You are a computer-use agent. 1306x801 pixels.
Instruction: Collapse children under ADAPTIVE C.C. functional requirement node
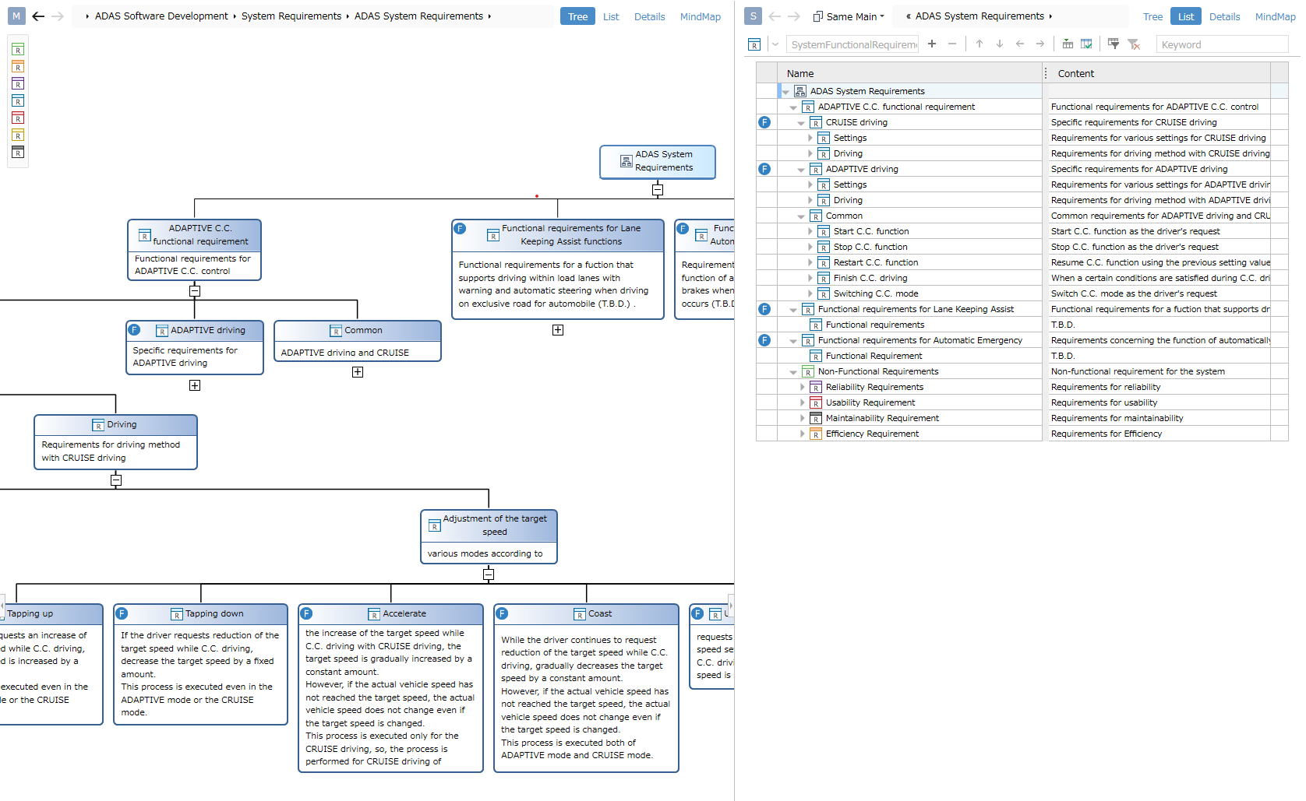(x=195, y=290)
